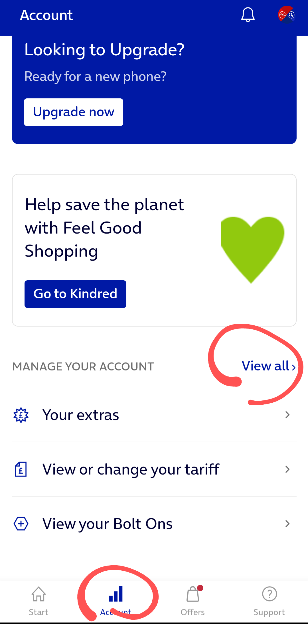Expand View or change your tariff chevron
Viewport: 308px width, 624px height.
coord(287,469)
